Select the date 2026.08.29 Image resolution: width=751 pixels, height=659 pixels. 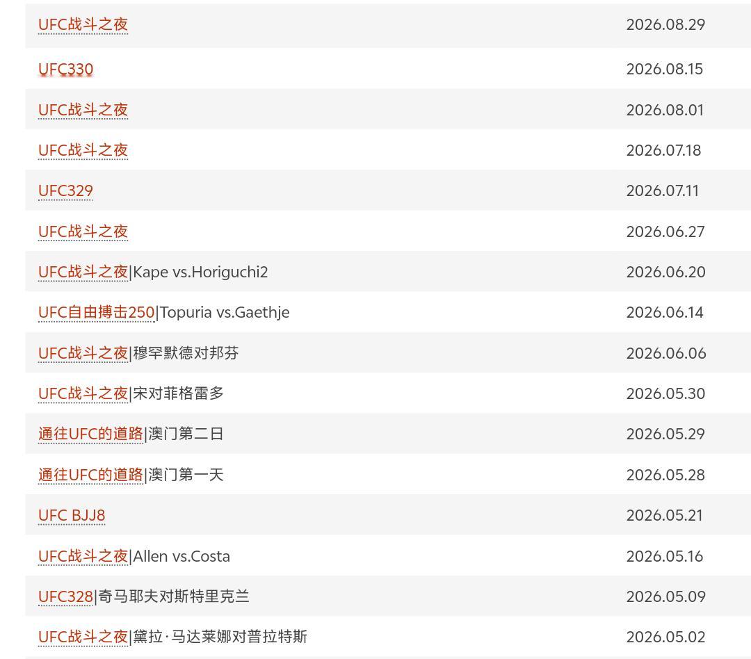click(665, 24)
